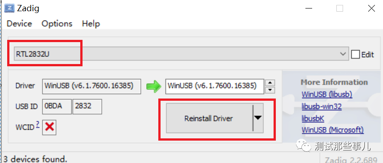This screenshot has height=163, width=383.
Task: Open the Options menu
Action: pos(57,24)
